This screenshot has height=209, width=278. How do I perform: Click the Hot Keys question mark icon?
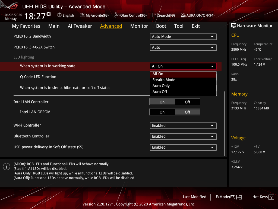click(271, 197)
